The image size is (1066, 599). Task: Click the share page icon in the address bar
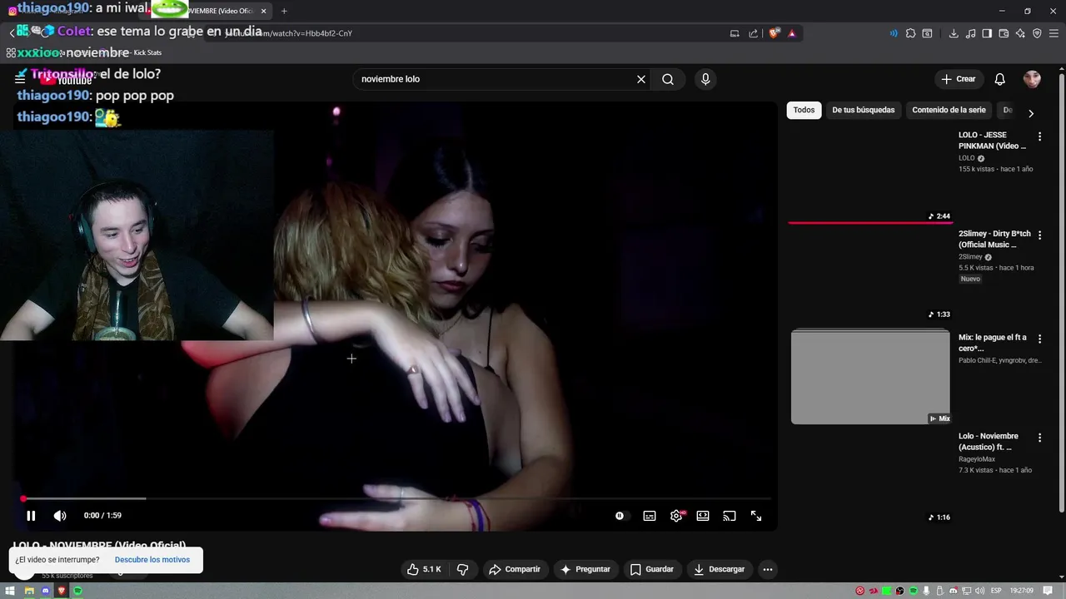pos(754,33)
